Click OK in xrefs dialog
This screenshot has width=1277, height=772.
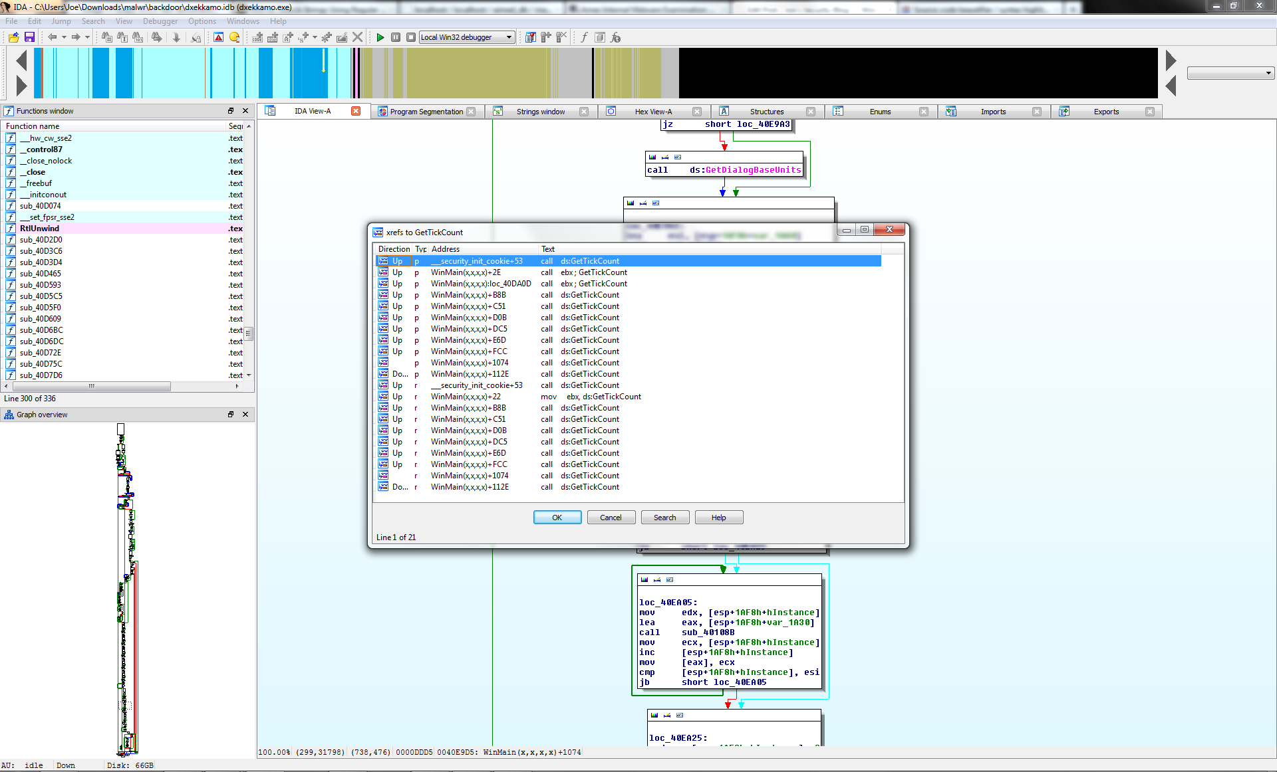(x=557, y=518)
